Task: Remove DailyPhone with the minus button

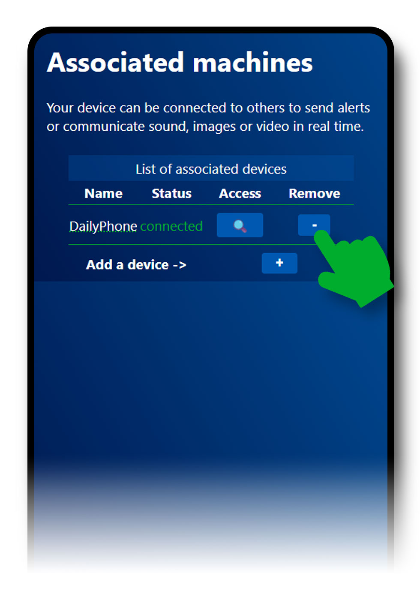Action: click(x=314, y=225)
